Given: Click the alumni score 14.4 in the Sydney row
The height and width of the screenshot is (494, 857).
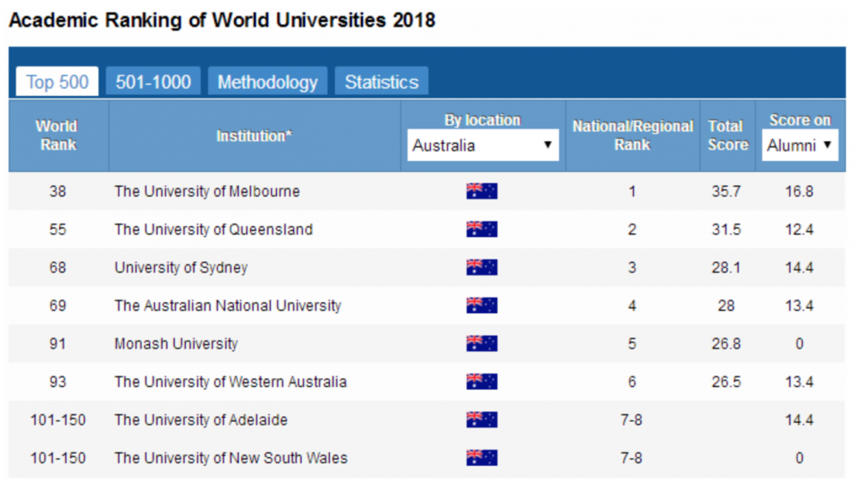Looking at the screenshot, I should [x=799, y=267].
